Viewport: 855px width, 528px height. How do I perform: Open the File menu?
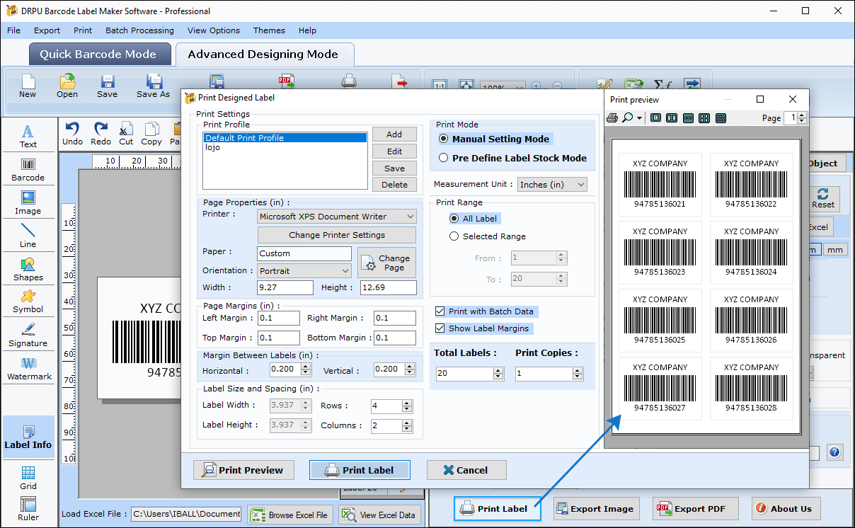(13, 30)
